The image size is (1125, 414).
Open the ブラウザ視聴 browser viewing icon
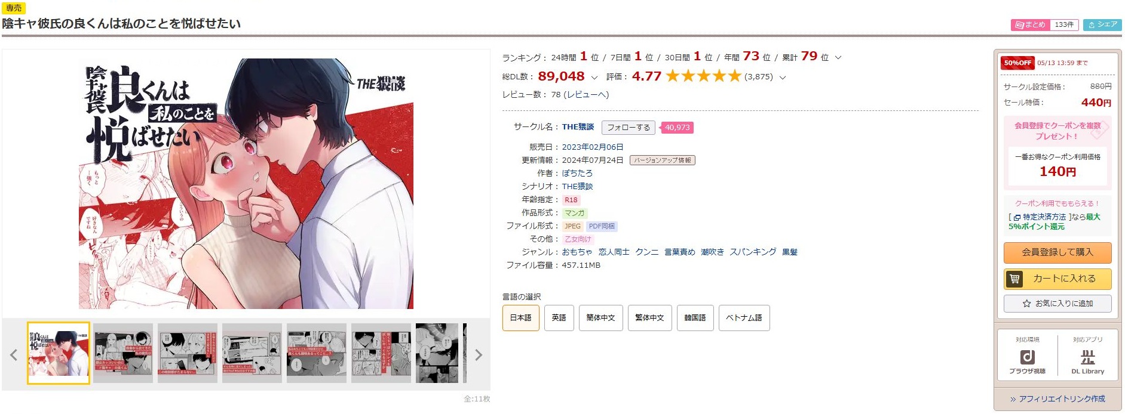[x=1028, y=357]
